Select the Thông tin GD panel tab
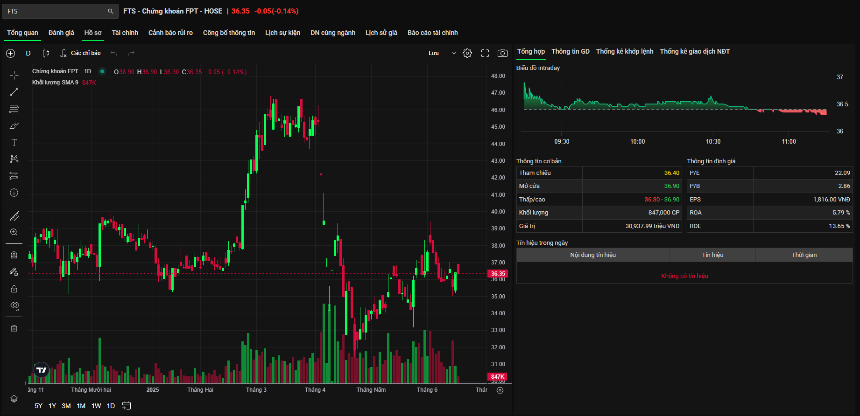This screenshot has height=416, width=860. click(571, 51)
